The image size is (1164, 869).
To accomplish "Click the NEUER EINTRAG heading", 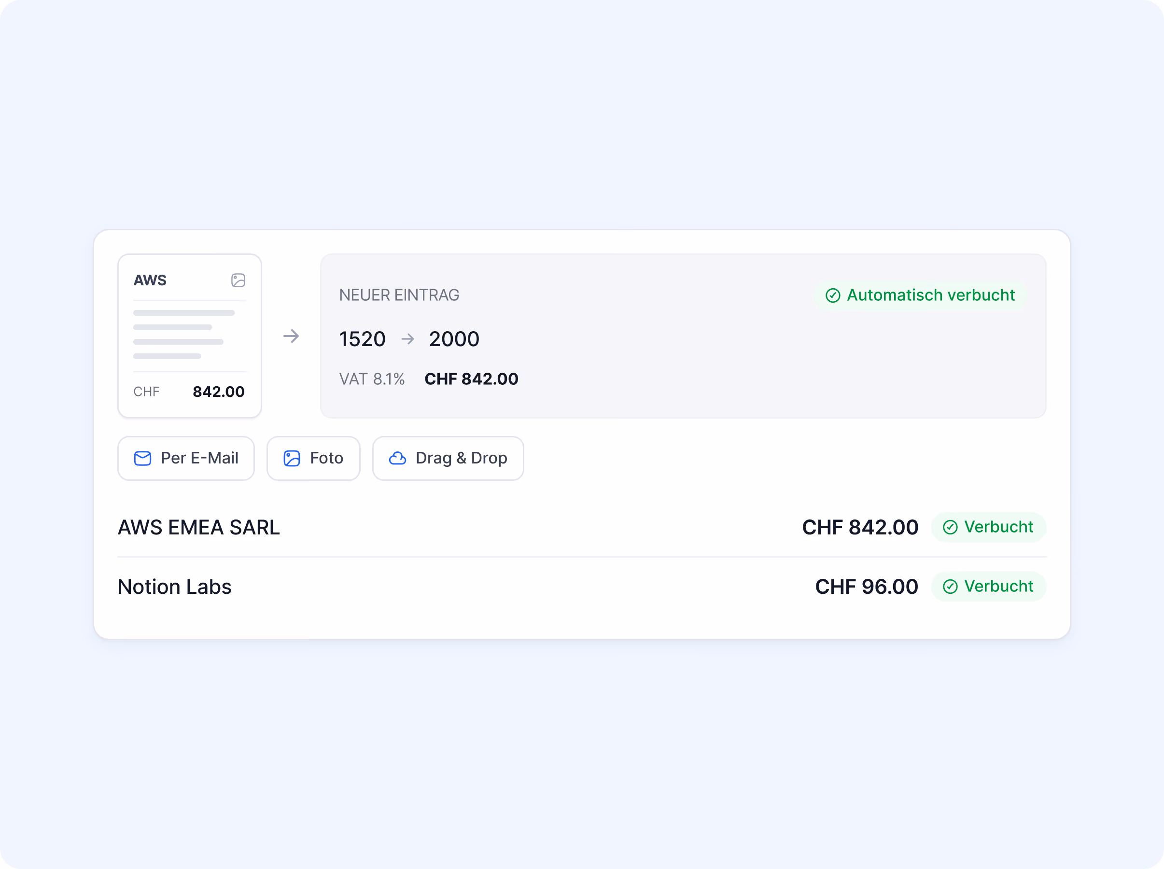I will [x=399, y=295].
